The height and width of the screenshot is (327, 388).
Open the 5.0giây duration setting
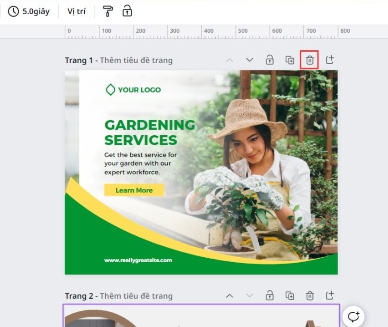pos(29,12)
